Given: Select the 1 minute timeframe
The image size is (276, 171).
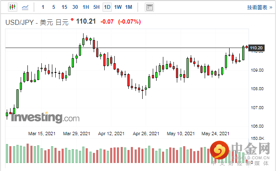Looking at the screenshot, I should (43, 7).
